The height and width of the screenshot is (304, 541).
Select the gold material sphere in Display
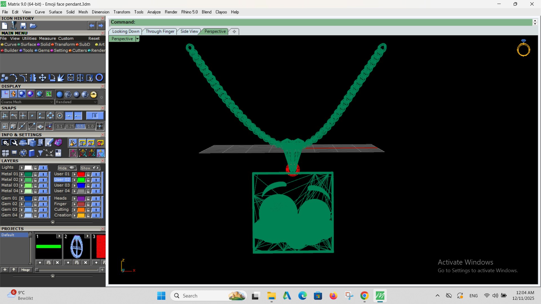94,95
